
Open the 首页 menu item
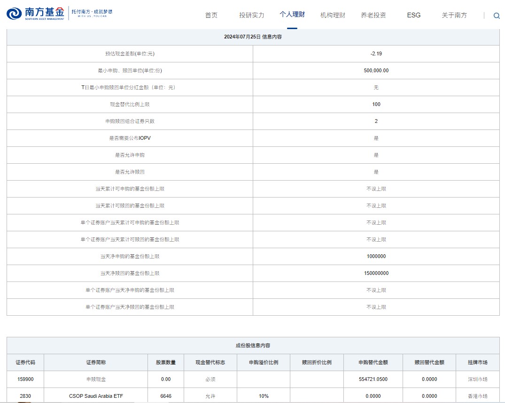211,15
